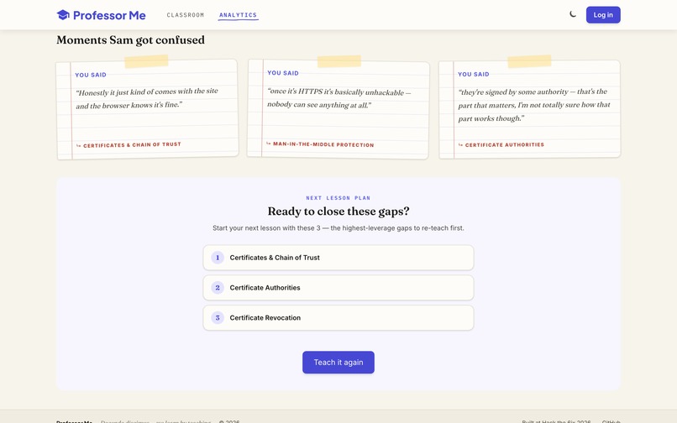Toggle dark mode with the moon icon

573,14
